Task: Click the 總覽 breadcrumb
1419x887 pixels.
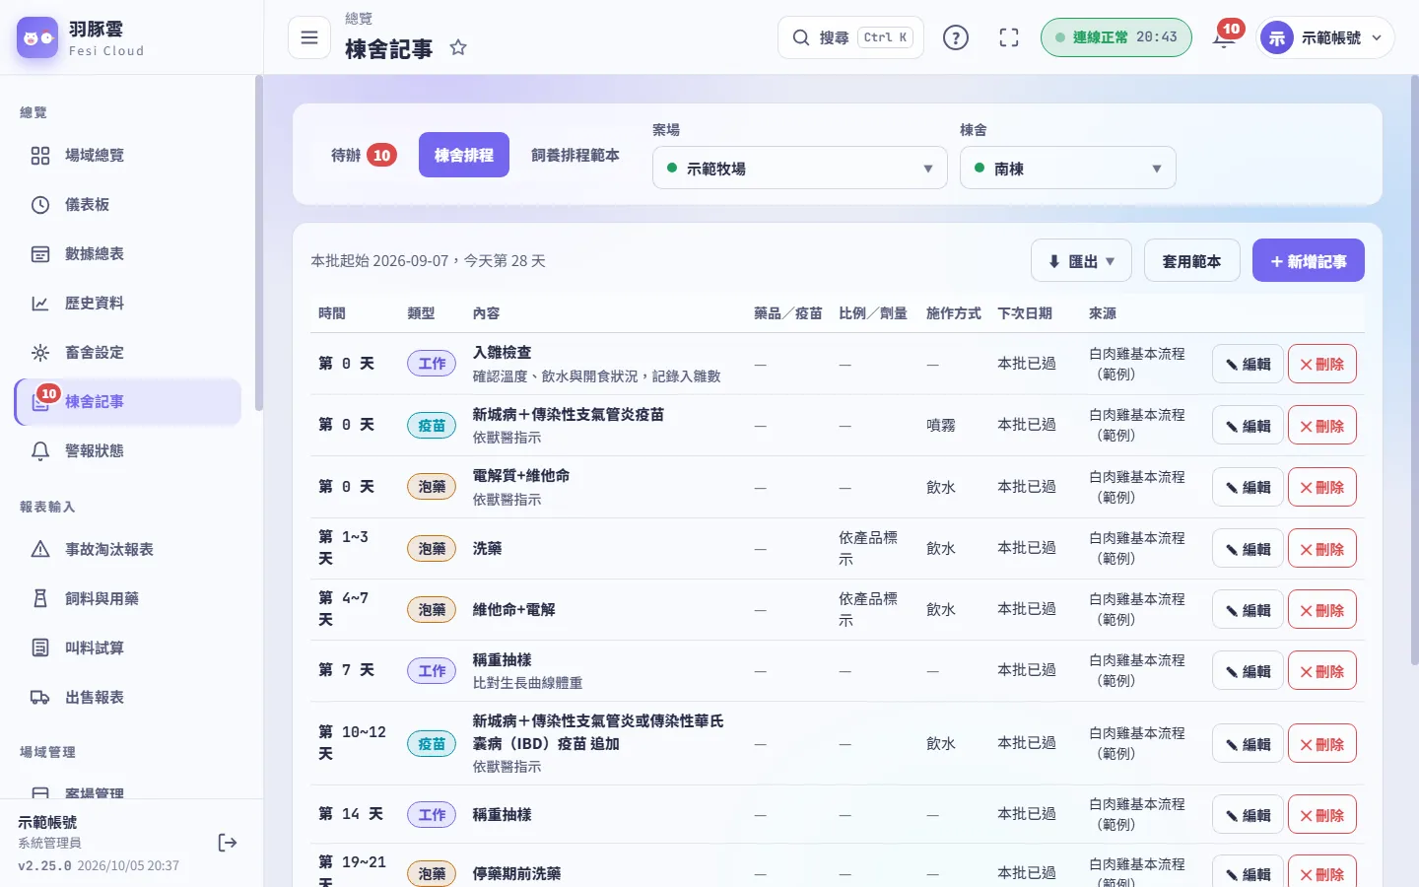Action: tap(359, 19)
